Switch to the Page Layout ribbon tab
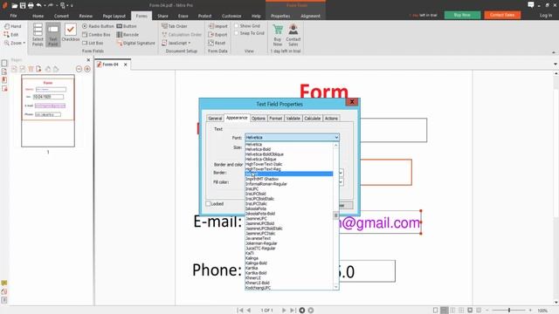The height and width of the screenshot is (314, 559). pyautogui.click(x=114, y=16)
